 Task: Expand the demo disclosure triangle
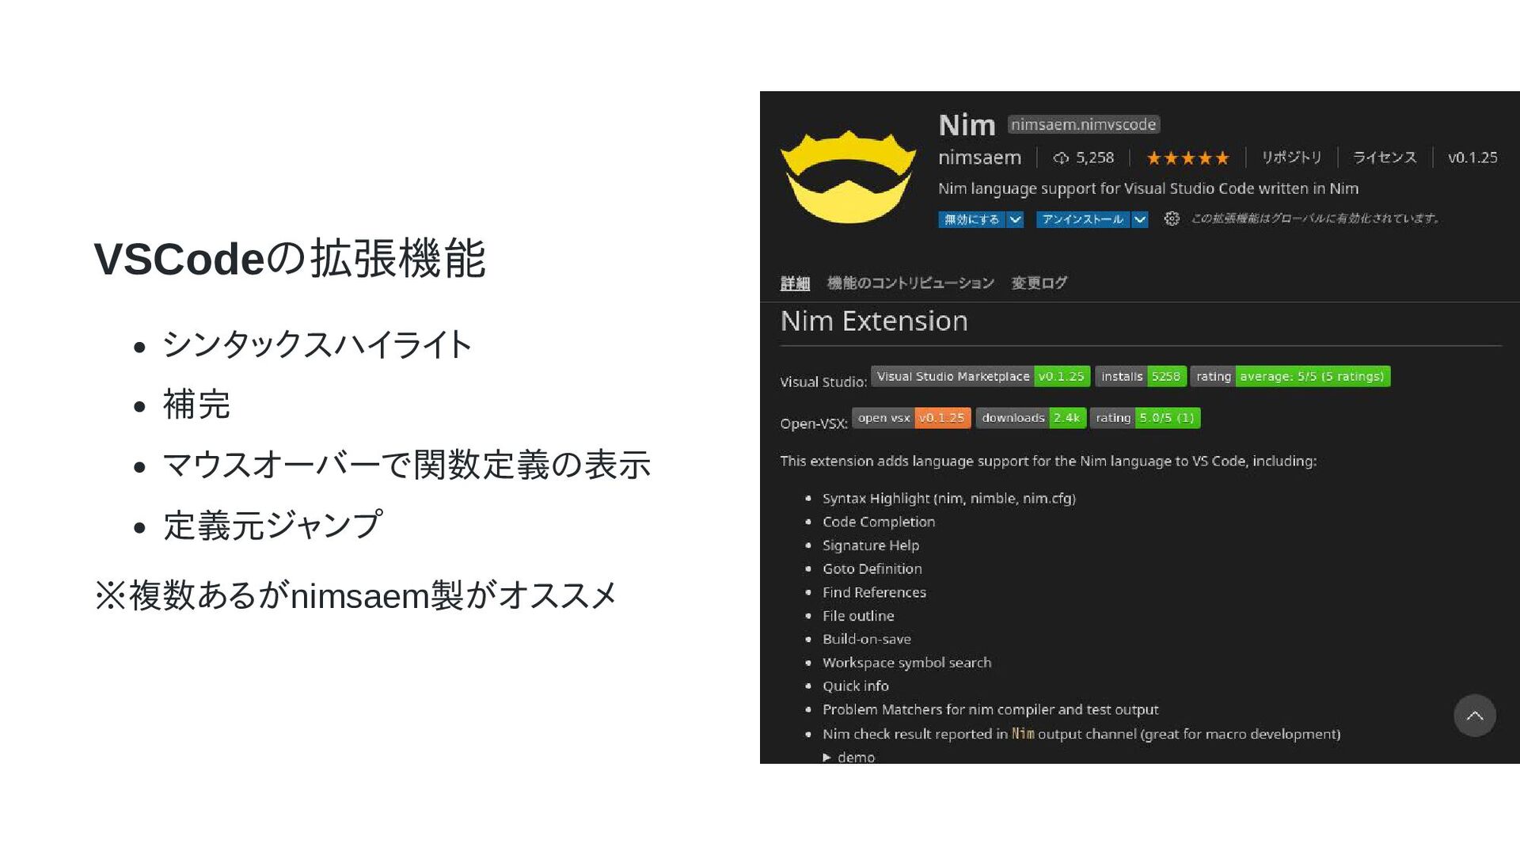pyautogui.click(x=826, y=758)
